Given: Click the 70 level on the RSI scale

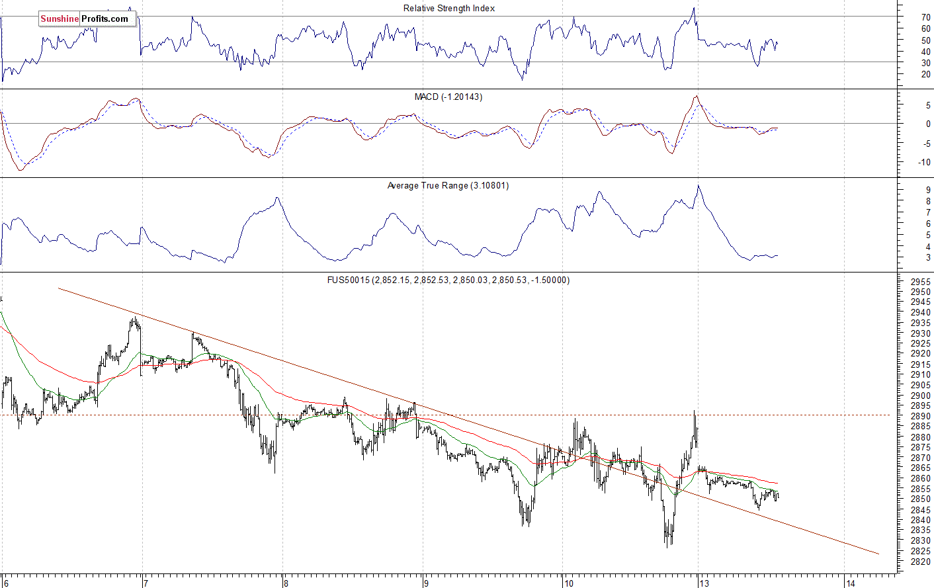Looking at the screenshot, I should 925,17.
